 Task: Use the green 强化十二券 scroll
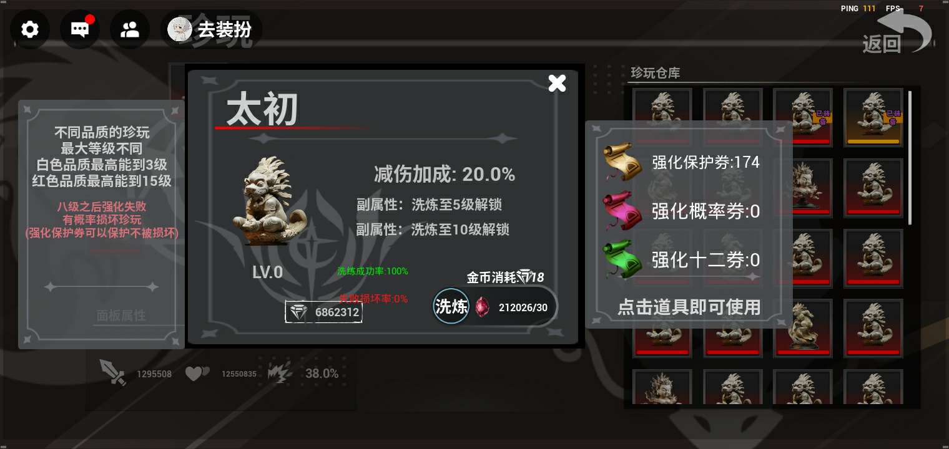(622, 259)
